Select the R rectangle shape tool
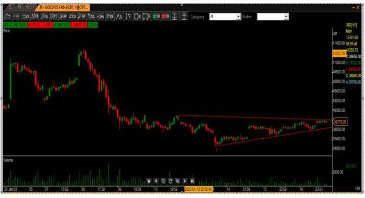This screenshot has width=365, height=198. click(147, 17)
